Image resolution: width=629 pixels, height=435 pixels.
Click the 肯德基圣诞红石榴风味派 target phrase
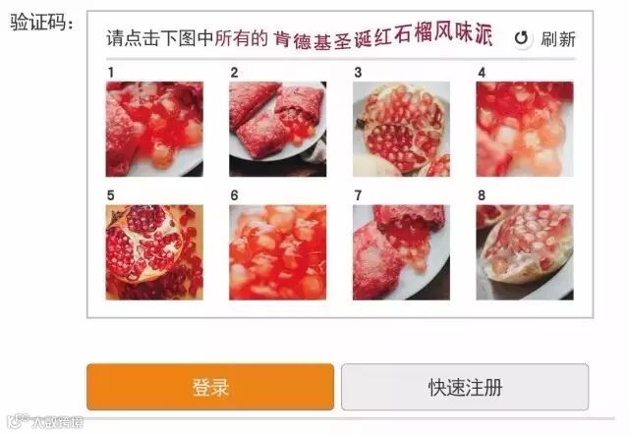383,37
